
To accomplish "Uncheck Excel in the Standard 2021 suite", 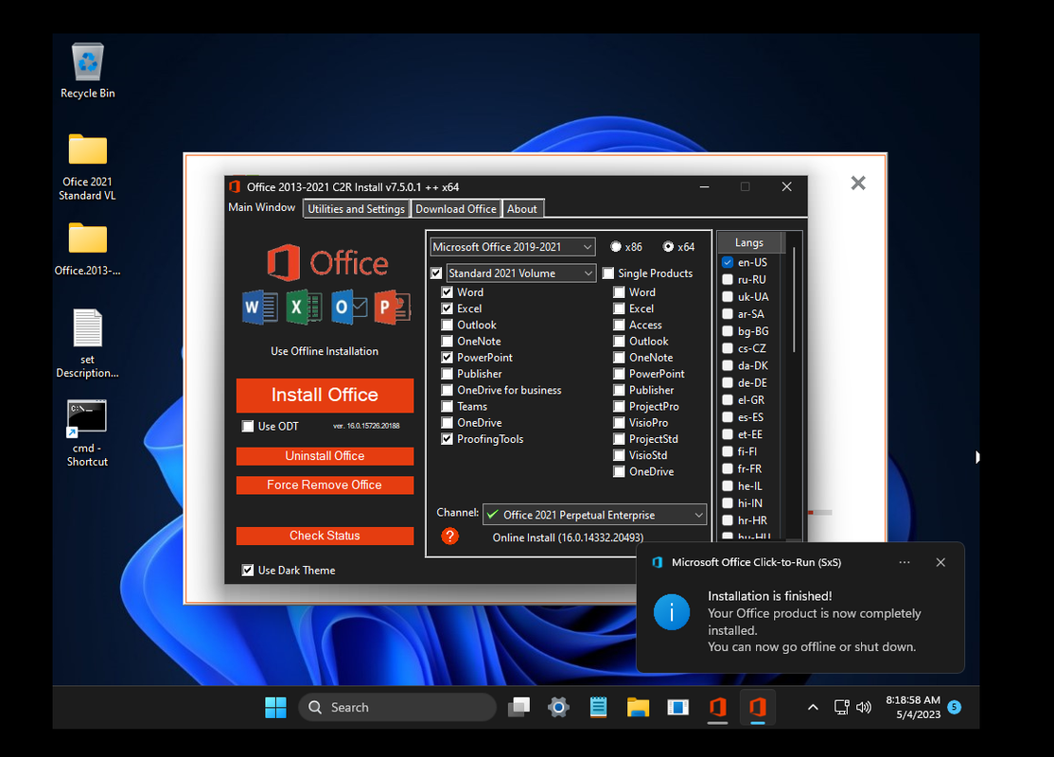I will [447, 308].
